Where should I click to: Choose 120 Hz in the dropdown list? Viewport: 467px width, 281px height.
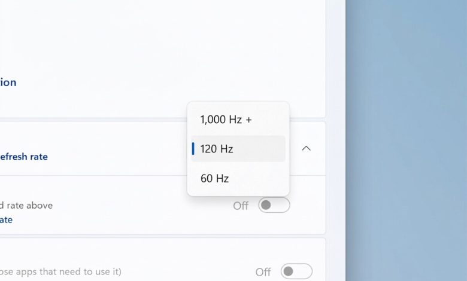click(x=217, y=149)
